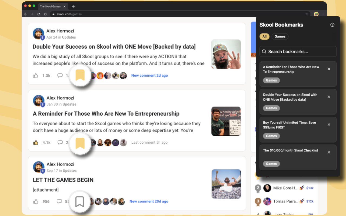Click the address bar showing skool.com/games
Image resolution: width=346 pixels, height=216 pixels.
click(x=180, y=14)
